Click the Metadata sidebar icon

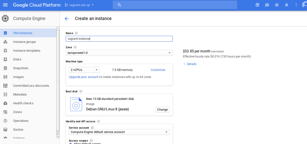pyautogui.click(x=5, y=94)
